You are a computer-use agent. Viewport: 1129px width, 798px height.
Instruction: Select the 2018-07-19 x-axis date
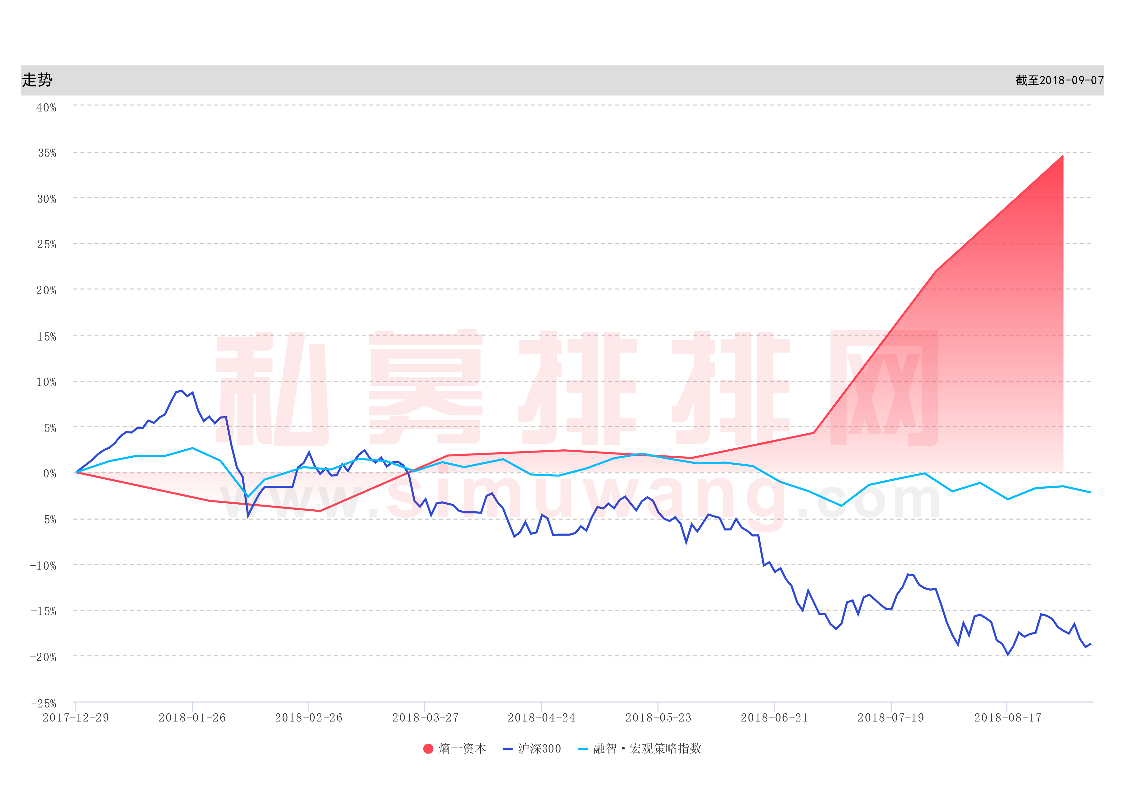click(x=891, y=717)
